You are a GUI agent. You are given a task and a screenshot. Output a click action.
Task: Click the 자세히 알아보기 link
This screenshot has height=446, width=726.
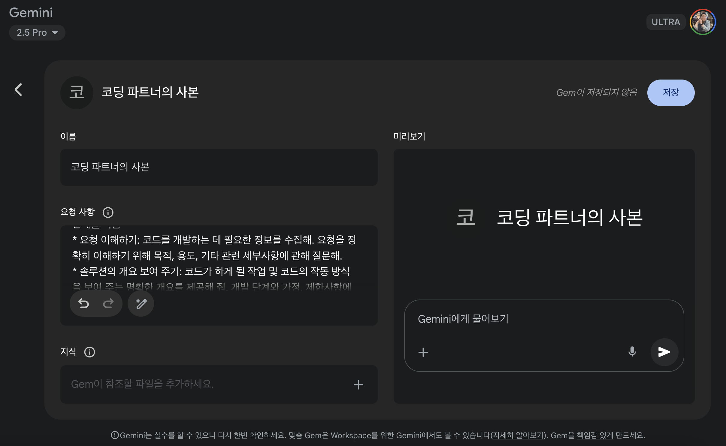pyautogui.click(x=518, y=435)
